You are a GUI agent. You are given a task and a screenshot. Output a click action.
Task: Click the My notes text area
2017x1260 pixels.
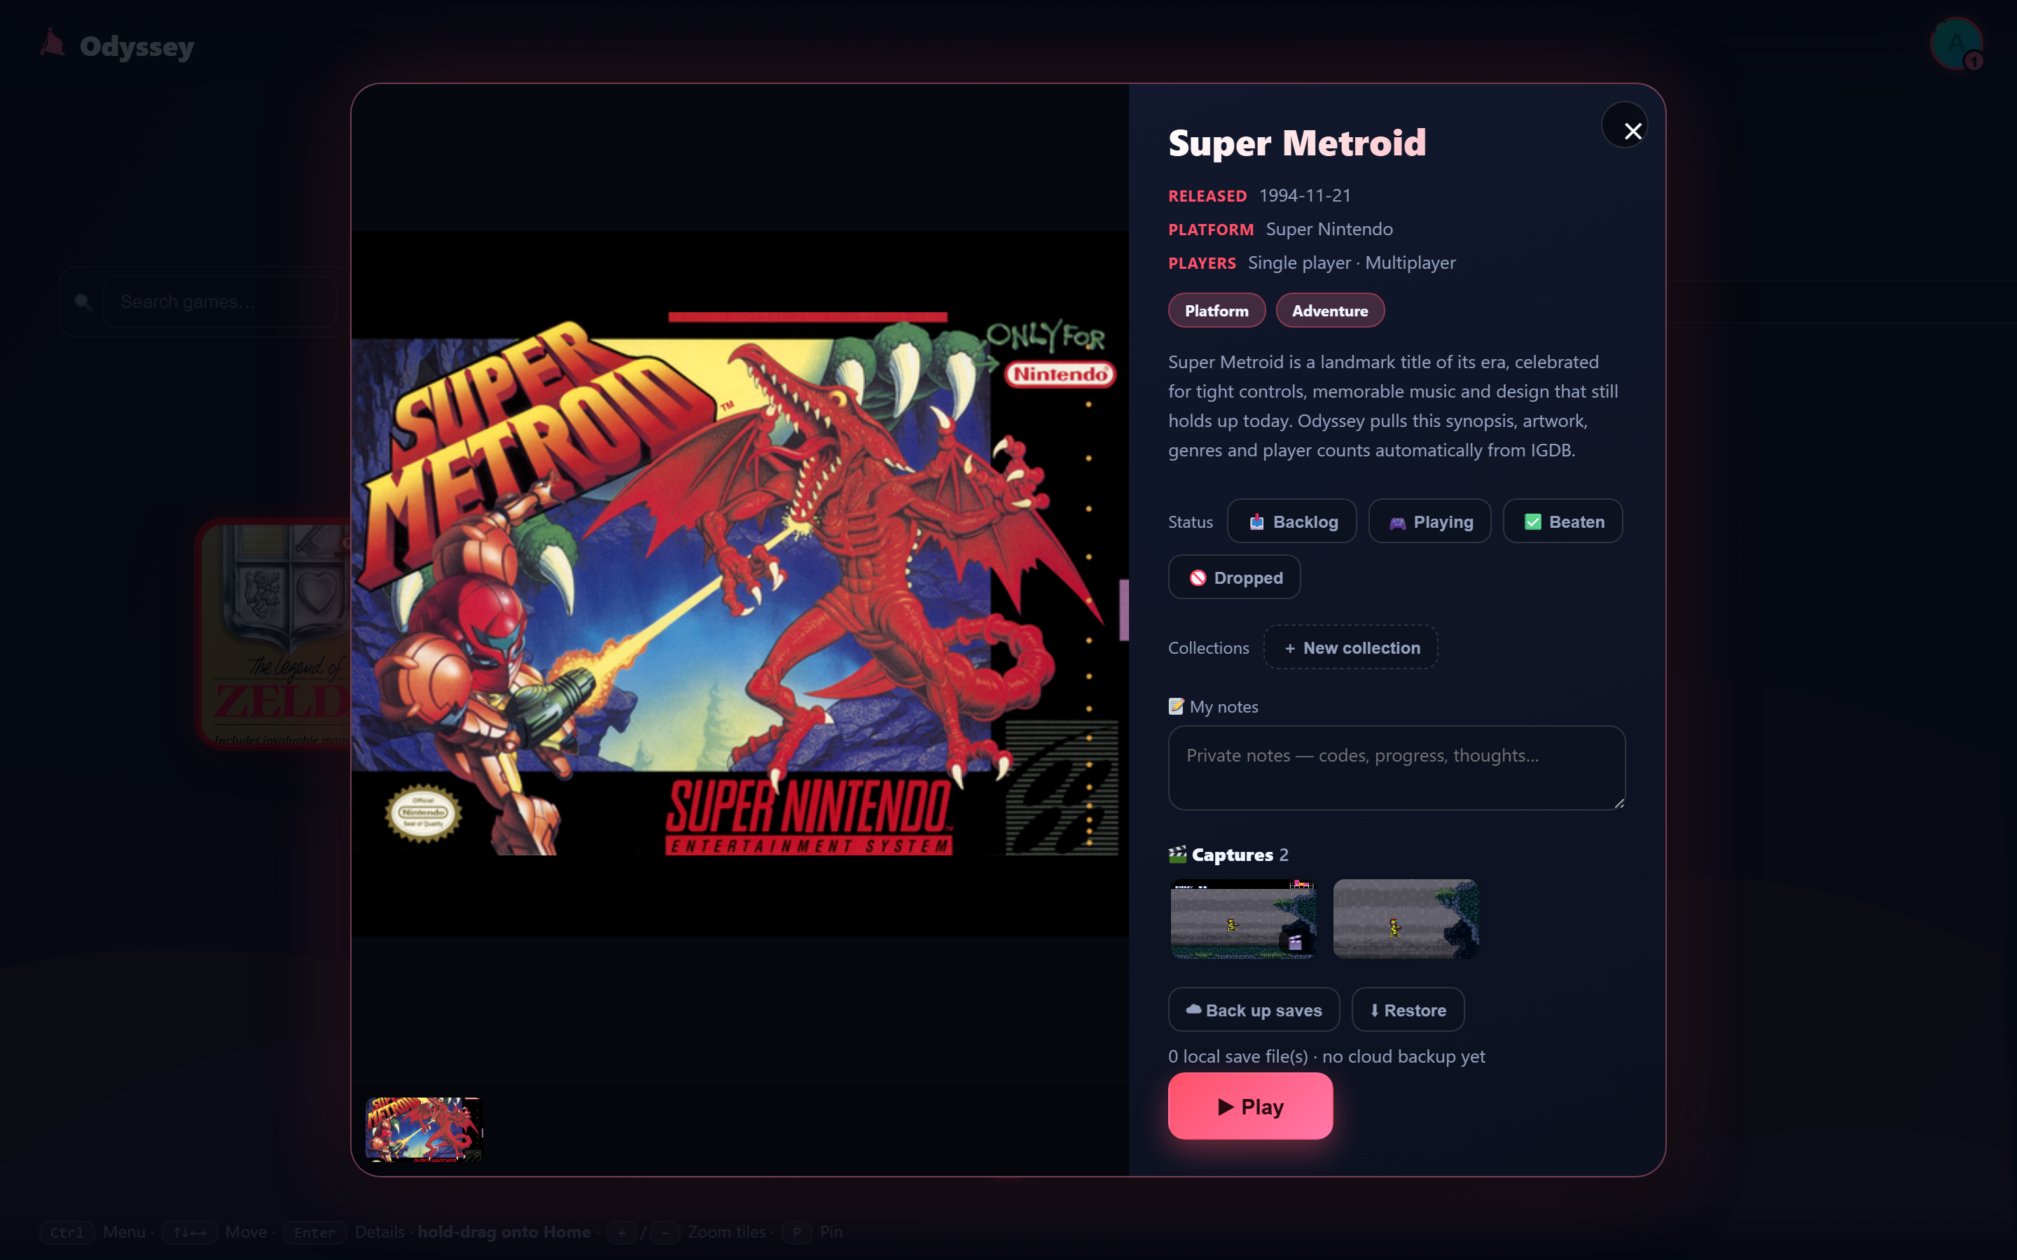click(x=1396, y=767)
